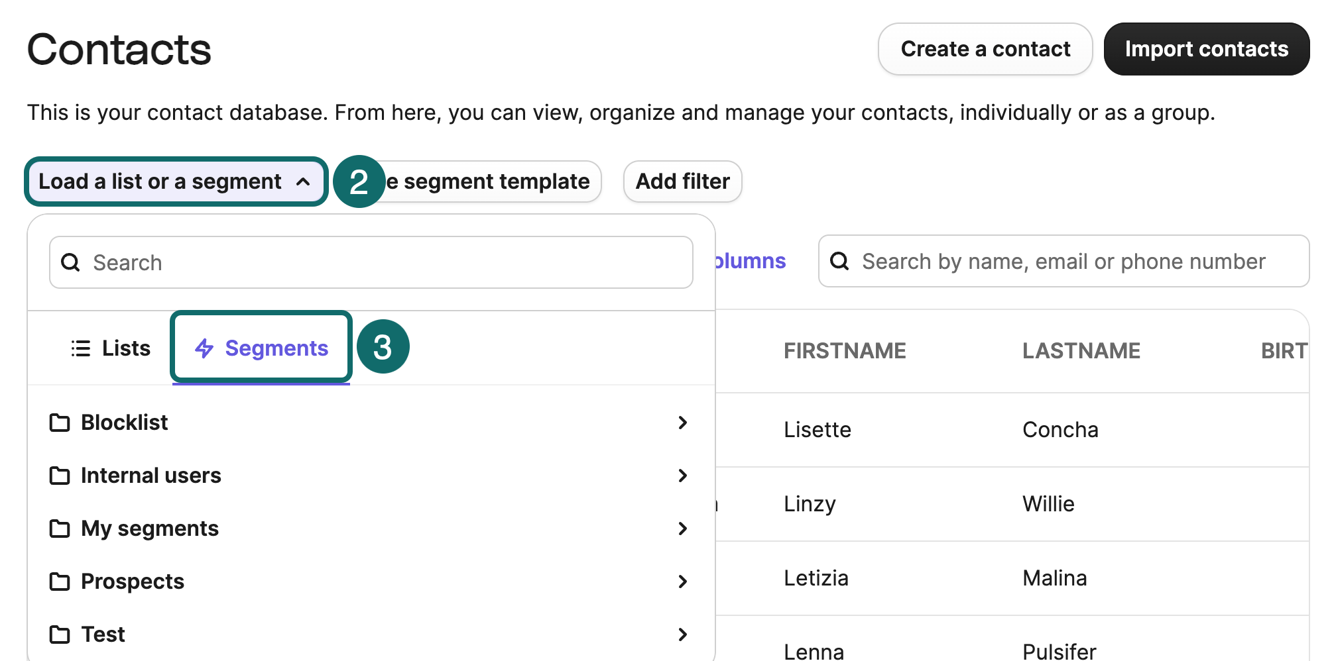
Task: Collapse the Load a list or a segment dropdown
Action: pyautogui.click(x=176, y=181)
